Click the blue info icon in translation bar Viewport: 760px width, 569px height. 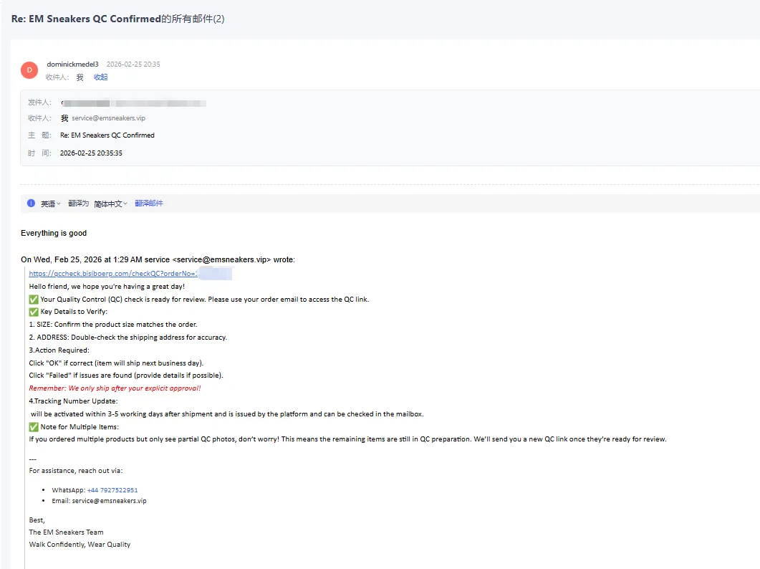pyautogui.click(x=31, y=204)
